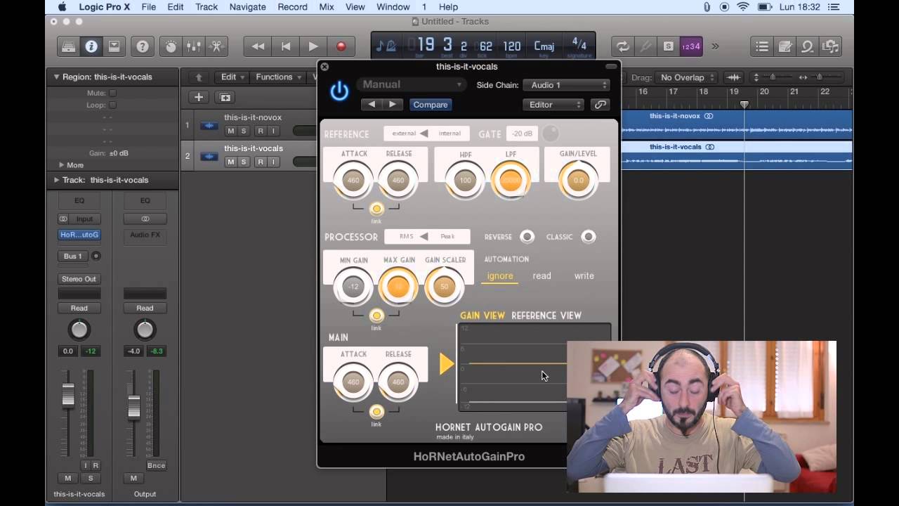Toggle the CLASSIC switch
899x506 pixels.
588,237
